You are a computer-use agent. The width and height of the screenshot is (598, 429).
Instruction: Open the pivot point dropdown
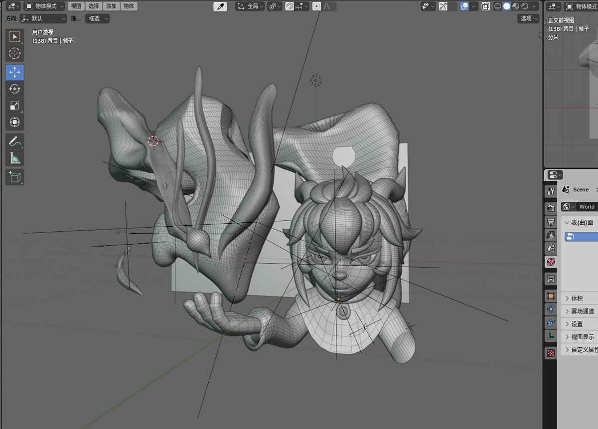point(275,6)
